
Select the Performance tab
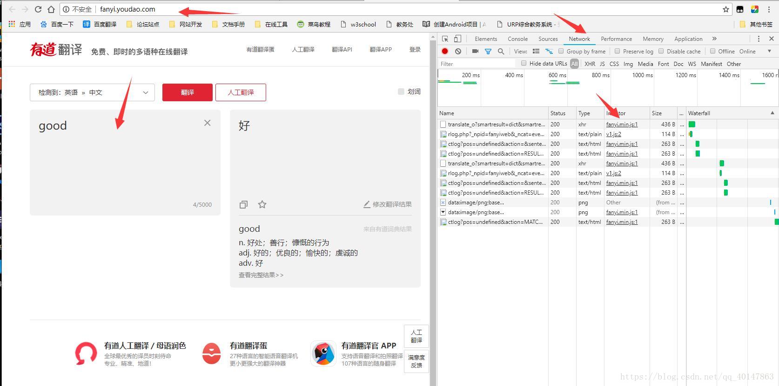616,39
